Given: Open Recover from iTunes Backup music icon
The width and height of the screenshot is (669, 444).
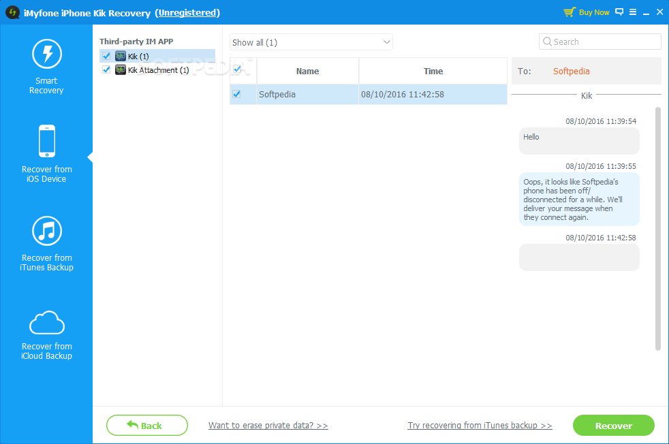Looking at the screenshot, I should pos(47,231).
